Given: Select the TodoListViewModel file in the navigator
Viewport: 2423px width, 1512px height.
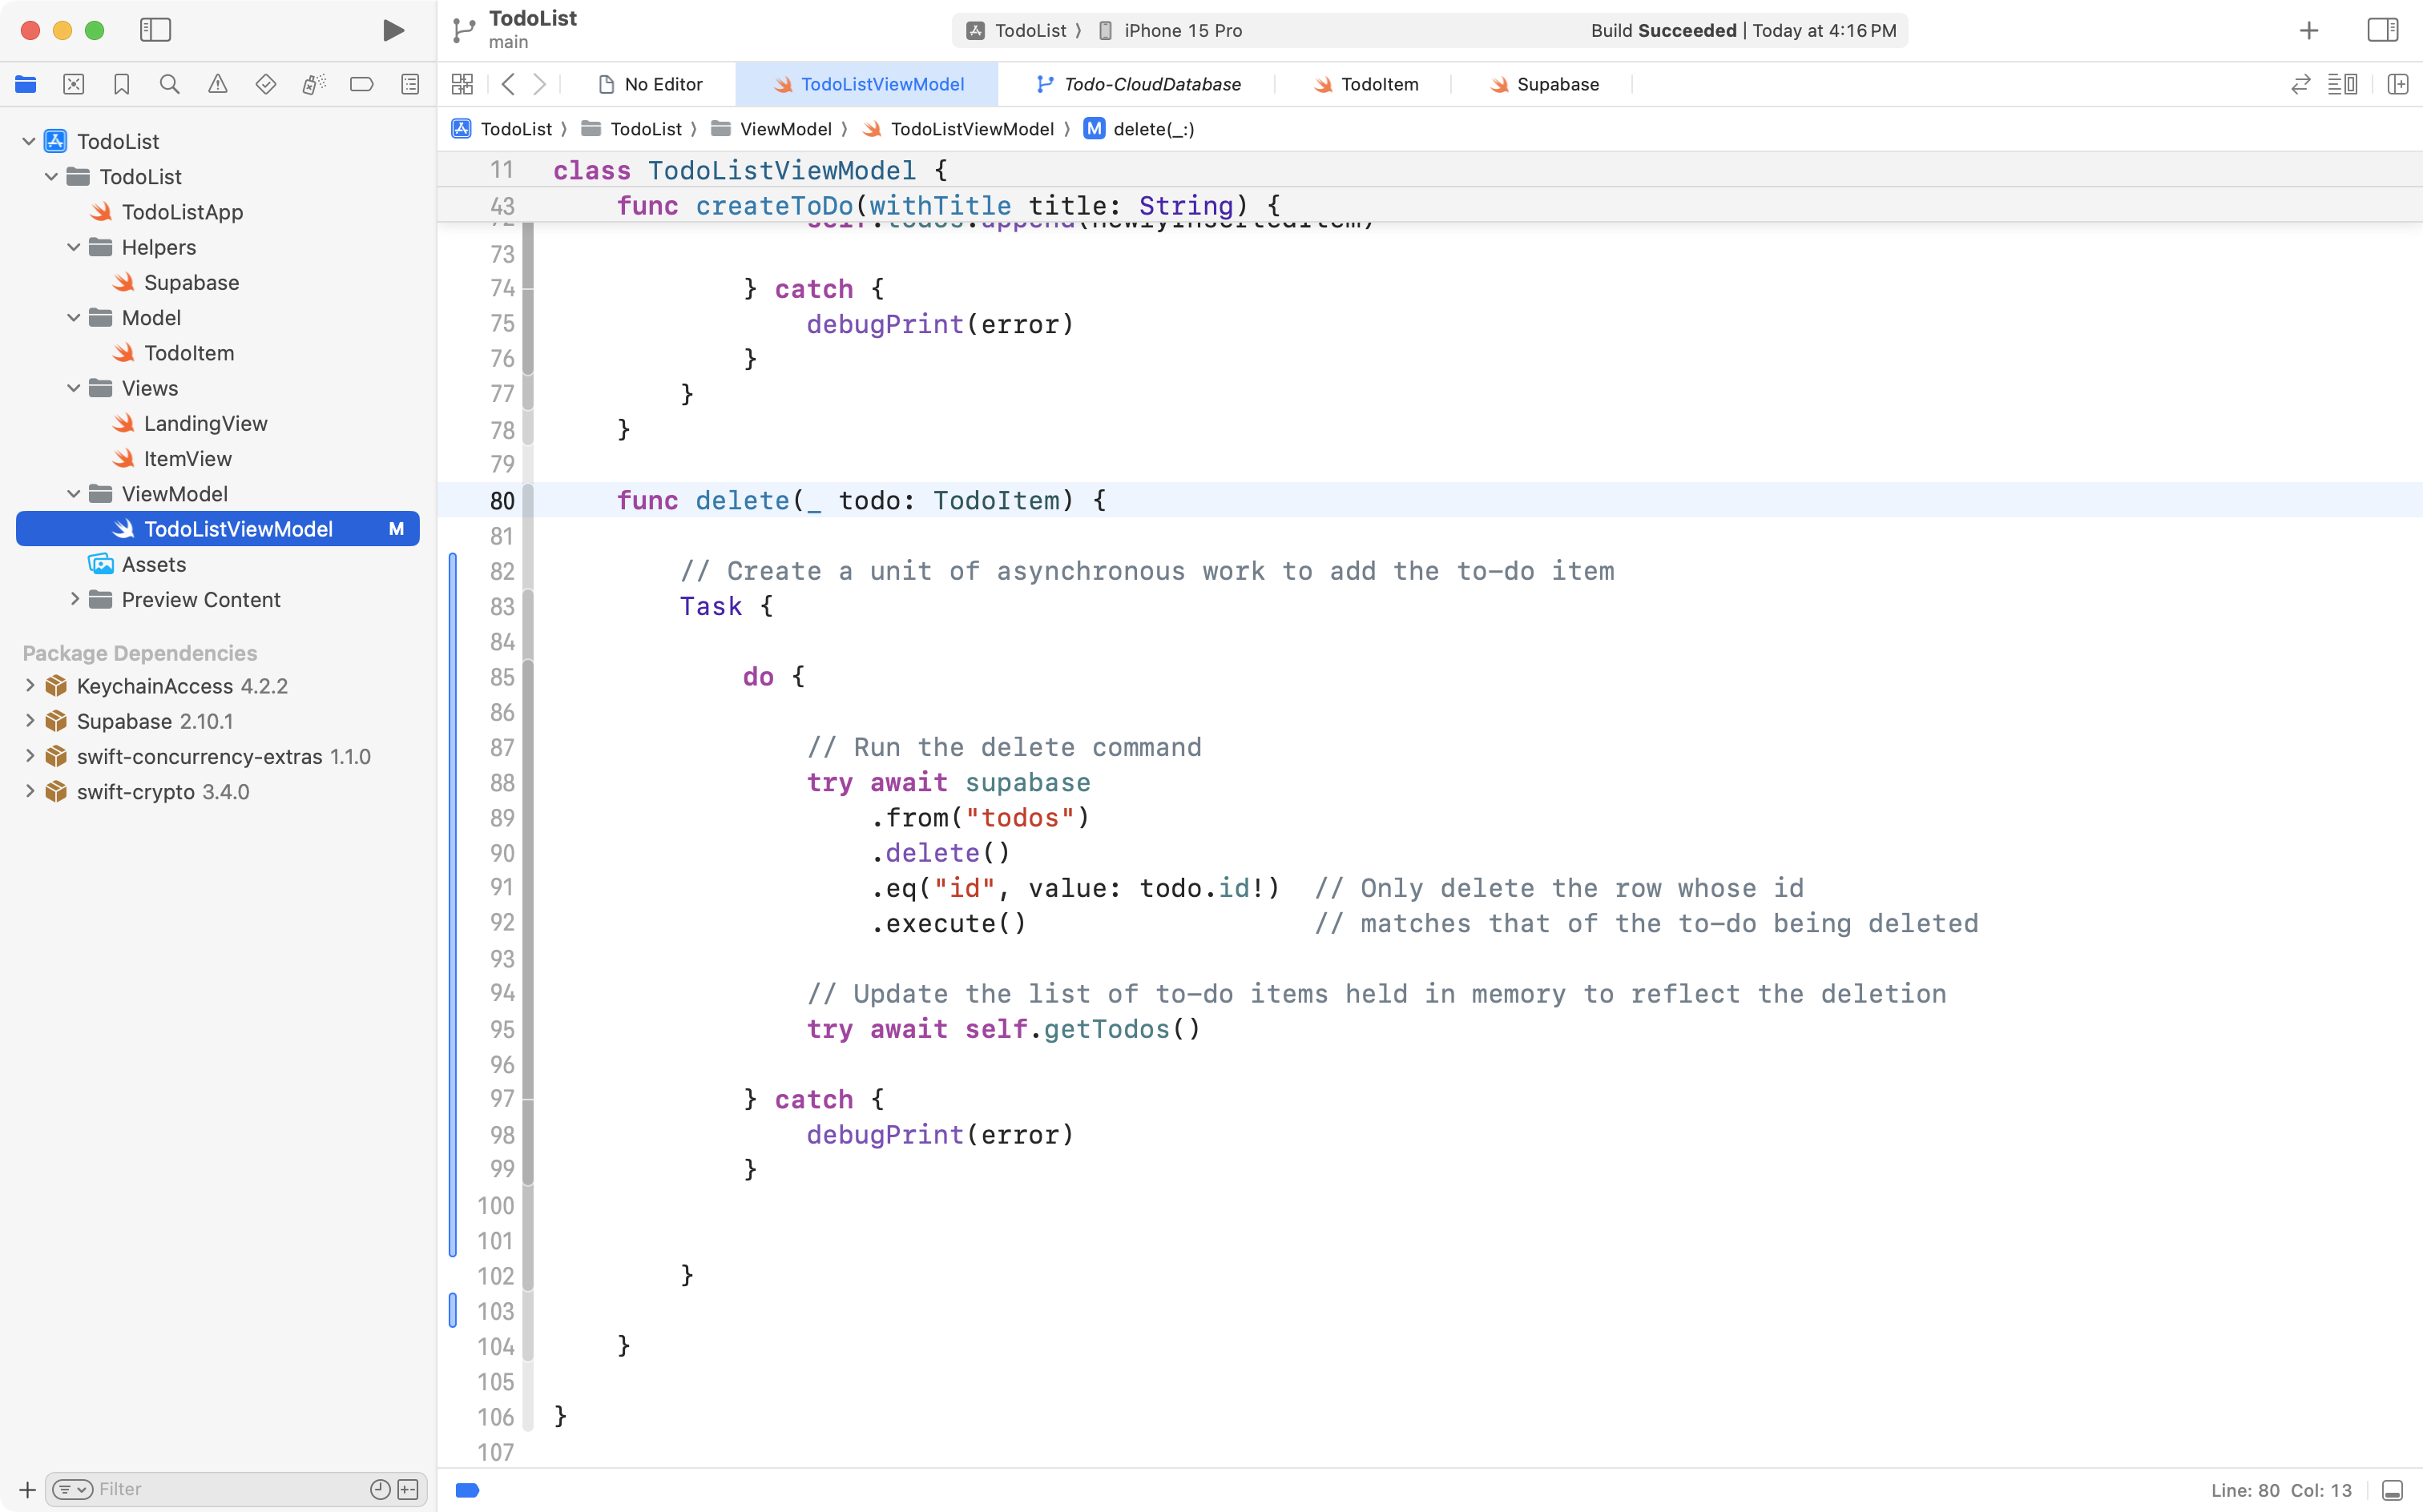Looking at the screenshot, I should (240, 528).
